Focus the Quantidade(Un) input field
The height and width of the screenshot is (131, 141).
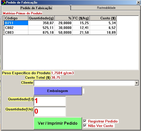(50, 112)
